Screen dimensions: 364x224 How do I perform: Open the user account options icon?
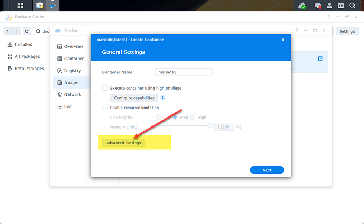tap(329, 5)
